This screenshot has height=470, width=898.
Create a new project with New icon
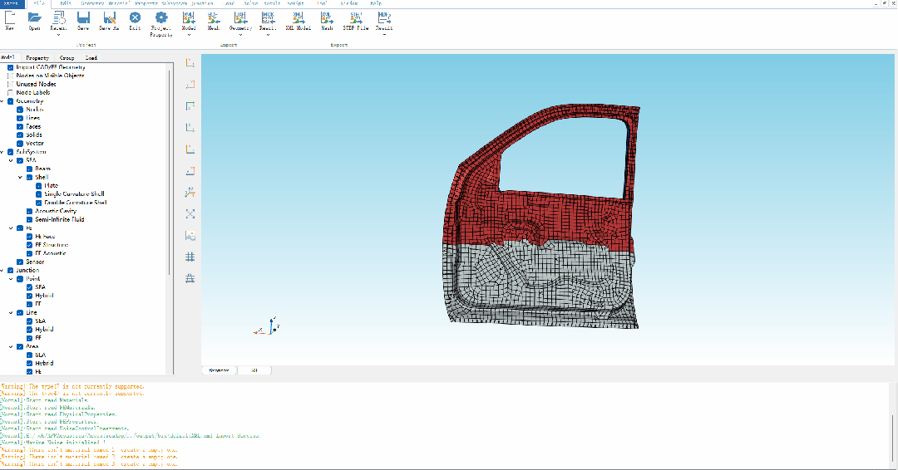[10, 18]
